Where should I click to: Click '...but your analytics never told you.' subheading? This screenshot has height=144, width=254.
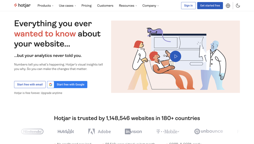click(x=48, y=56)
